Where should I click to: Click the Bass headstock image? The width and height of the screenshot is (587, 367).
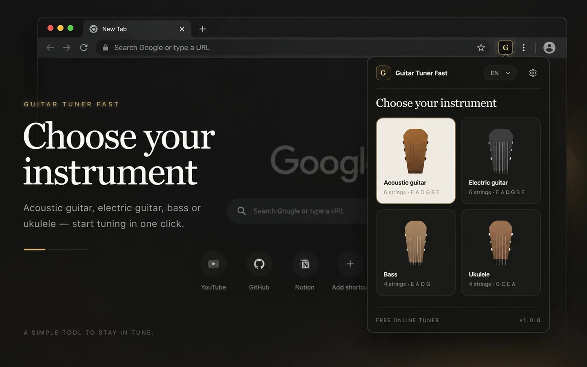click(x=415, y=243)
